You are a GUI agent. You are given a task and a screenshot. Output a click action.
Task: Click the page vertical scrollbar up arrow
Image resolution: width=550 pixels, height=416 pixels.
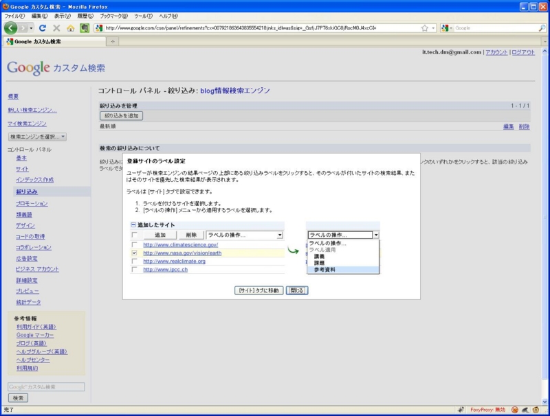(x=544, y=51)
